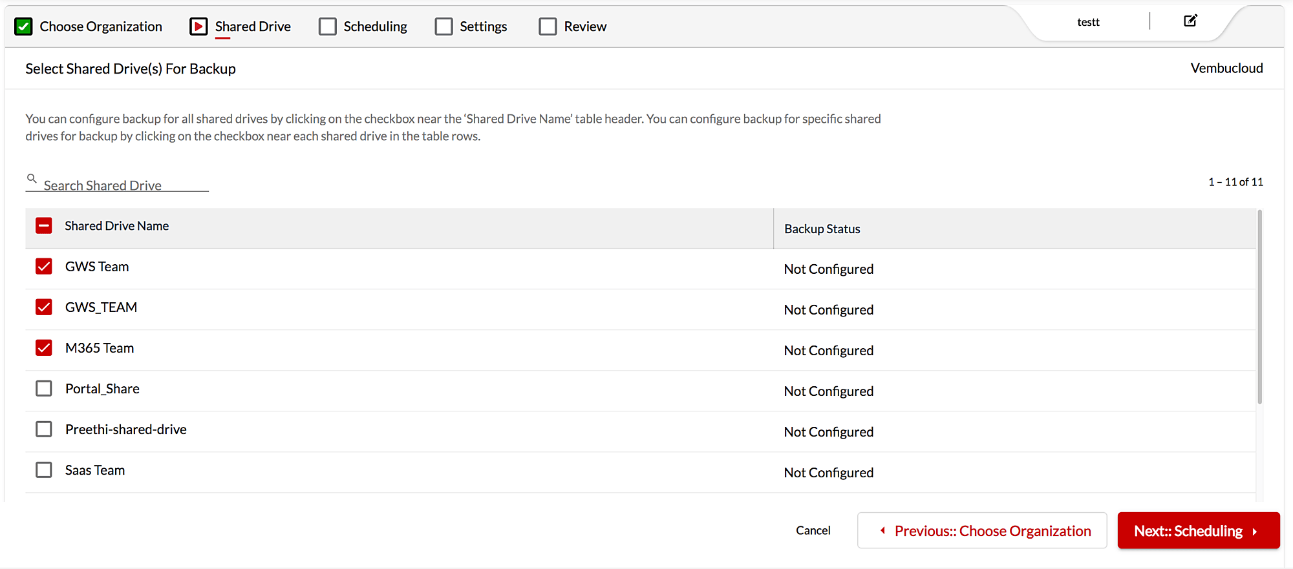Check the Saas Team checkbox
Viewport: 1293px width, 569px height.
click(x=44, y=470)
